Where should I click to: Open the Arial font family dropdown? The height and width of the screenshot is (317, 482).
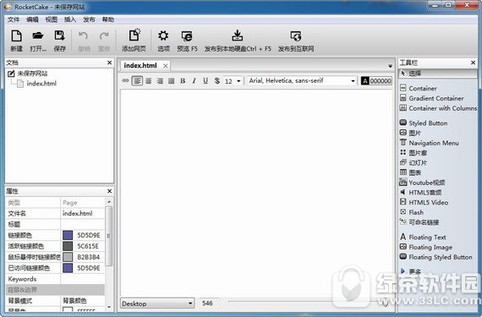(x=302, y=81)
